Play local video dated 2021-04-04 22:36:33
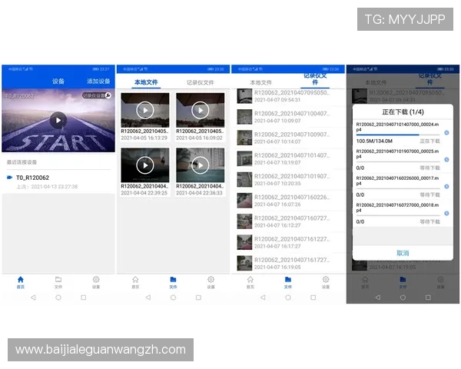This screenshot has height=369, width=461. [x=200, y=165]
